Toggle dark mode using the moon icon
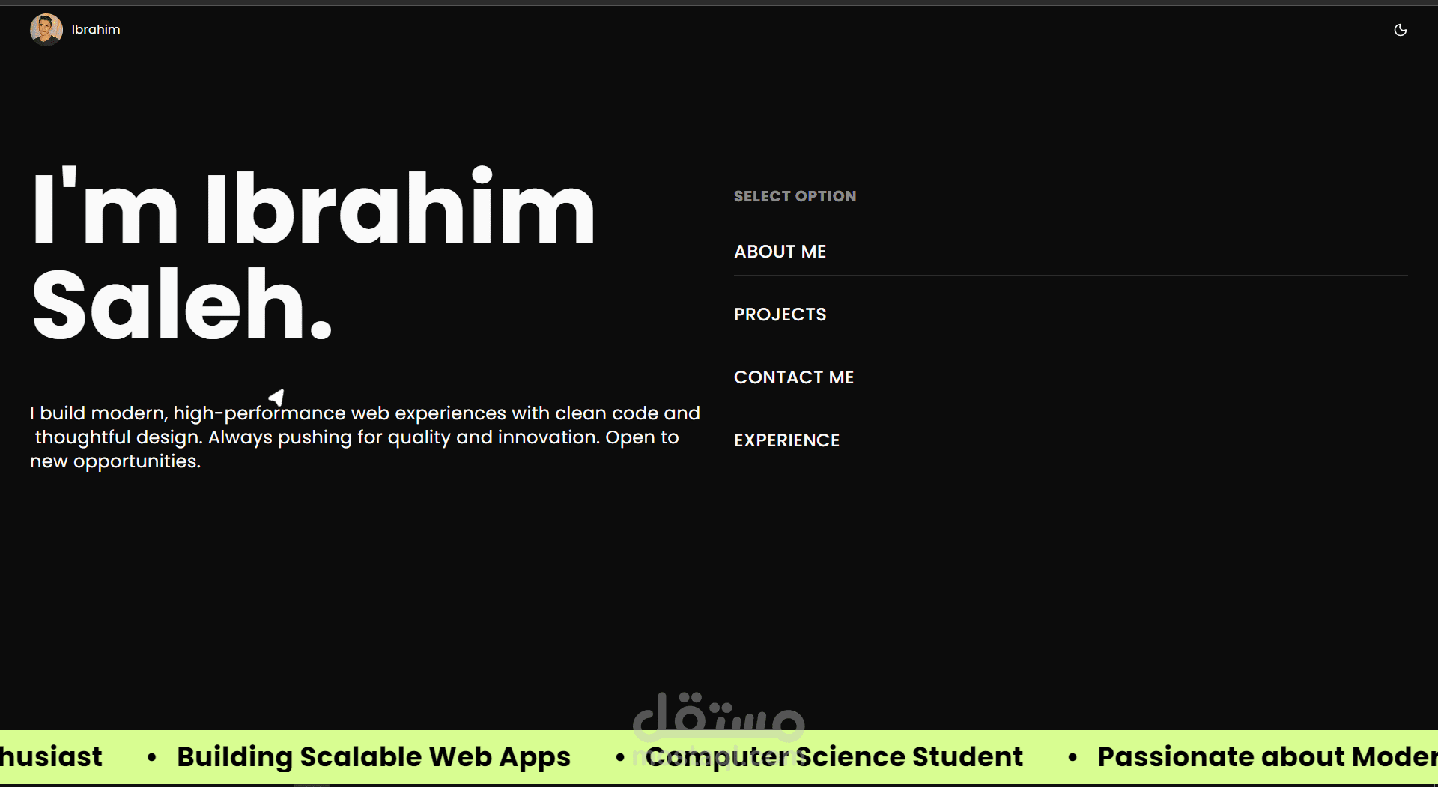 pyautogui.click(x=1401, y=30)
